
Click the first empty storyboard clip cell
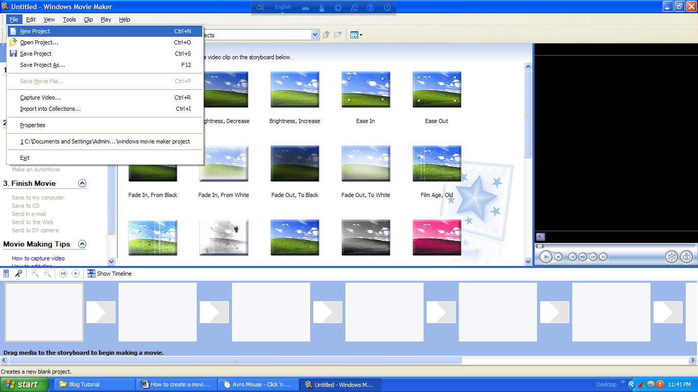tap(44, 312)
